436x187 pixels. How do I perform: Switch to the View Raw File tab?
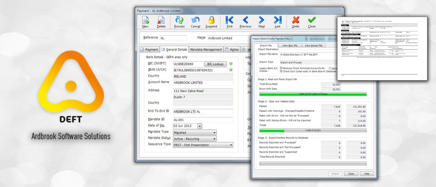click(x=290, y=45)
